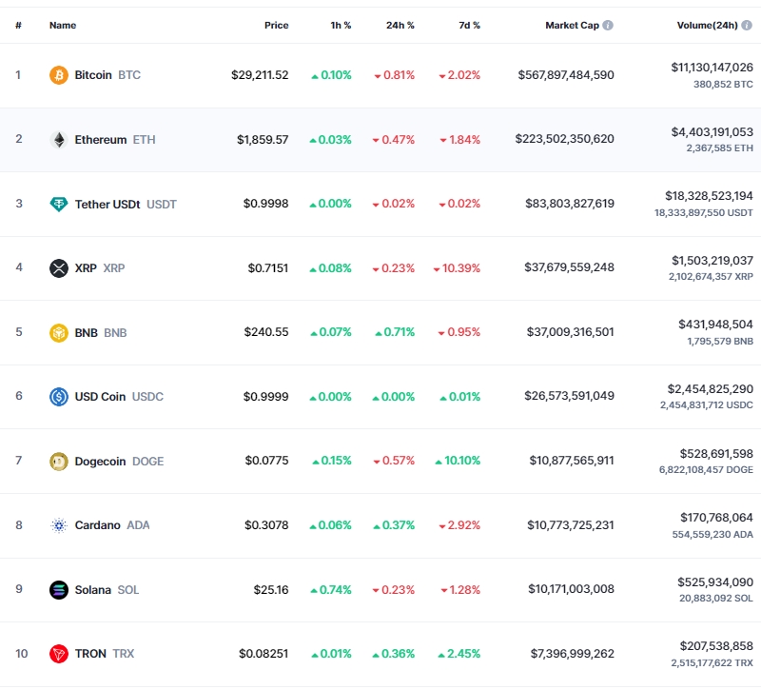Open the Ethereum ETH page link
Screen dimensions: 761x690
click(x=115, y=140)
